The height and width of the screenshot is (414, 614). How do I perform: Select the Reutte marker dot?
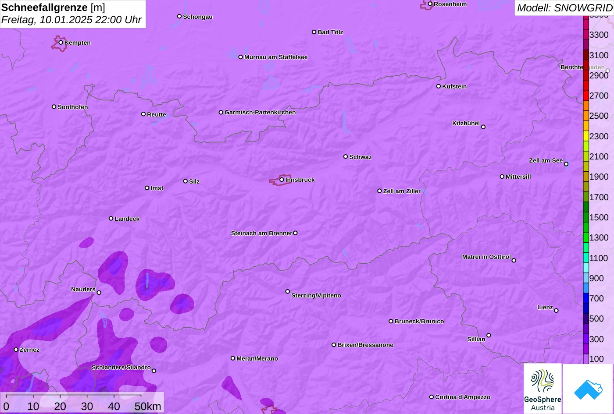click(143, 114)
